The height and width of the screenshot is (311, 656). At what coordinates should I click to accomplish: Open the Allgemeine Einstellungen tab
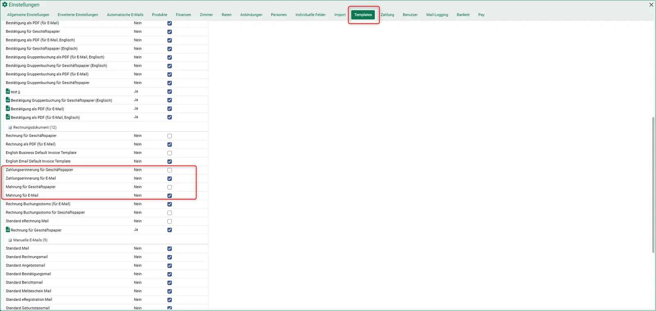click(28, 15)
